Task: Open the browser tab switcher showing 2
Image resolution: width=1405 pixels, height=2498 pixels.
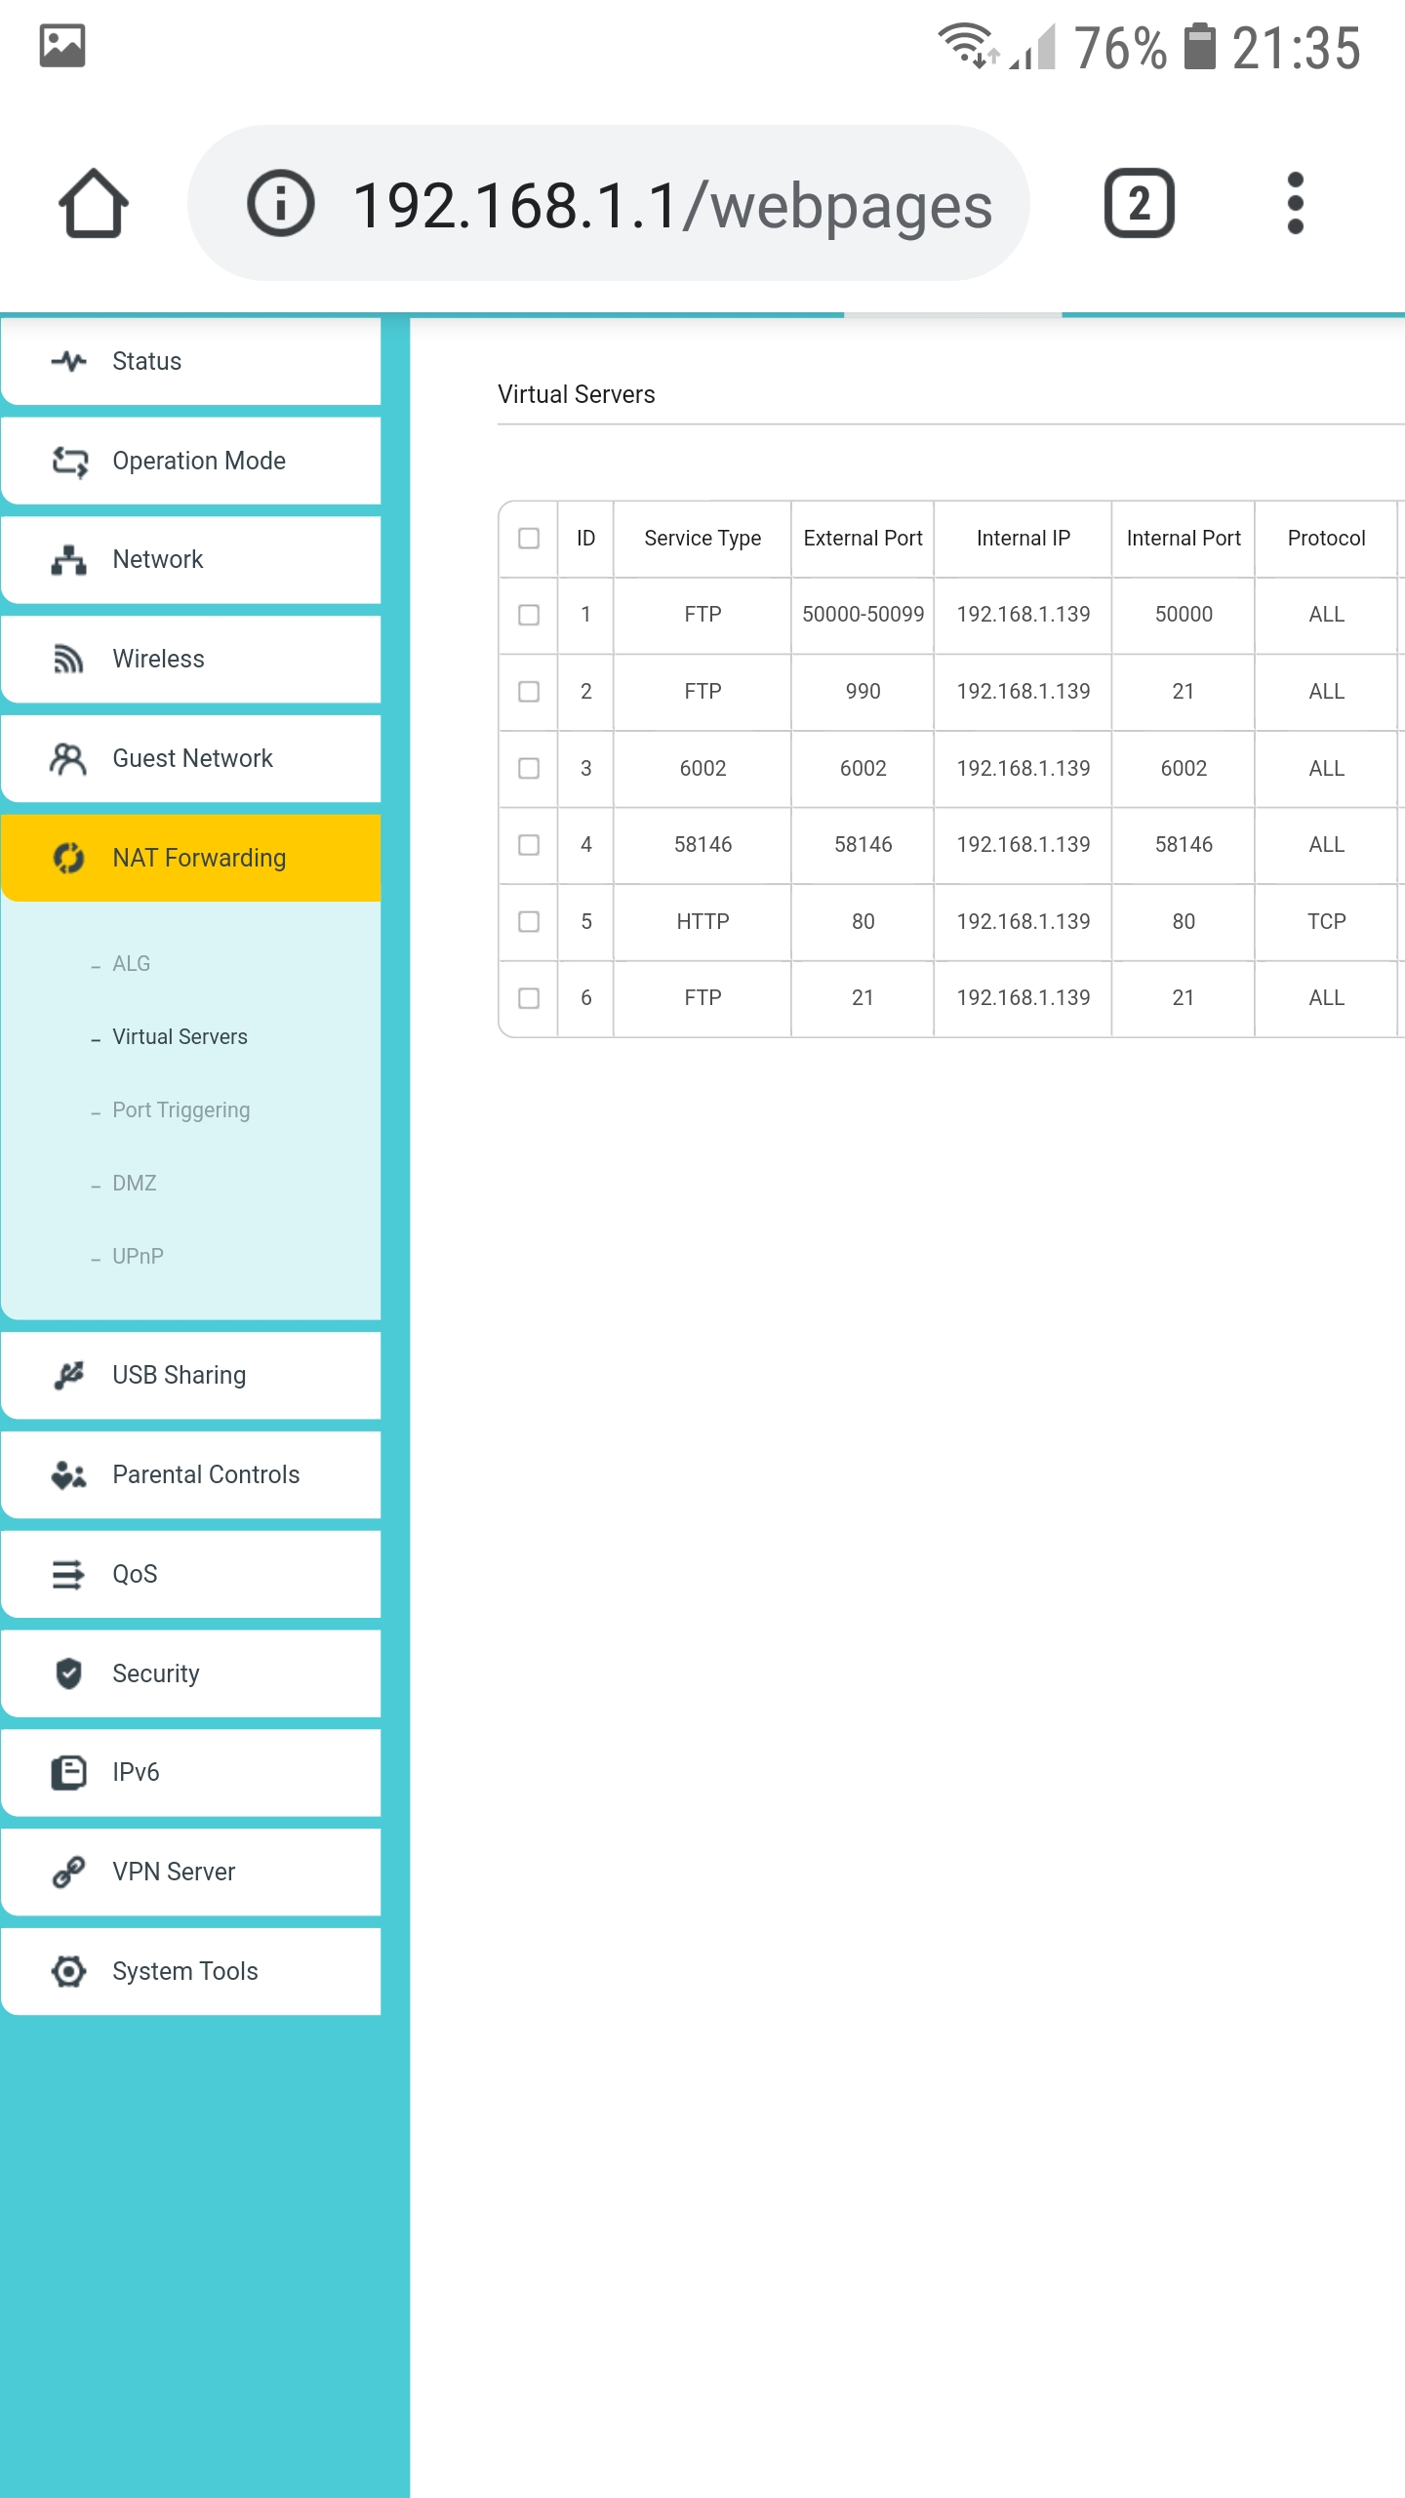Action: point(1139,203)
